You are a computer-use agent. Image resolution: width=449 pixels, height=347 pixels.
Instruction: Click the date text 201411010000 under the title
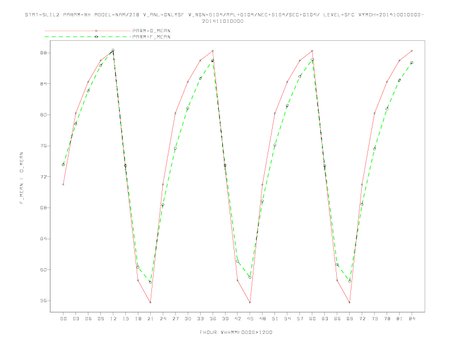click(223, 21)
